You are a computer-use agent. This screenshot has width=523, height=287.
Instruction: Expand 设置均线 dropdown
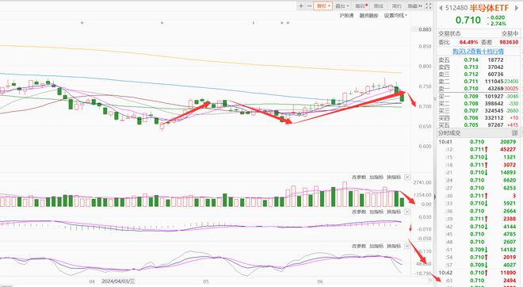(x=395, y=15)
